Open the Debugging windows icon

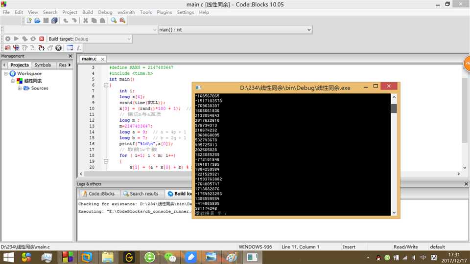coord(70,48)
